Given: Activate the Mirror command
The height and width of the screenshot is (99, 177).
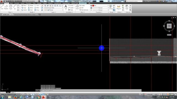Looking at the screenshot, I should (x=31, y=8).
